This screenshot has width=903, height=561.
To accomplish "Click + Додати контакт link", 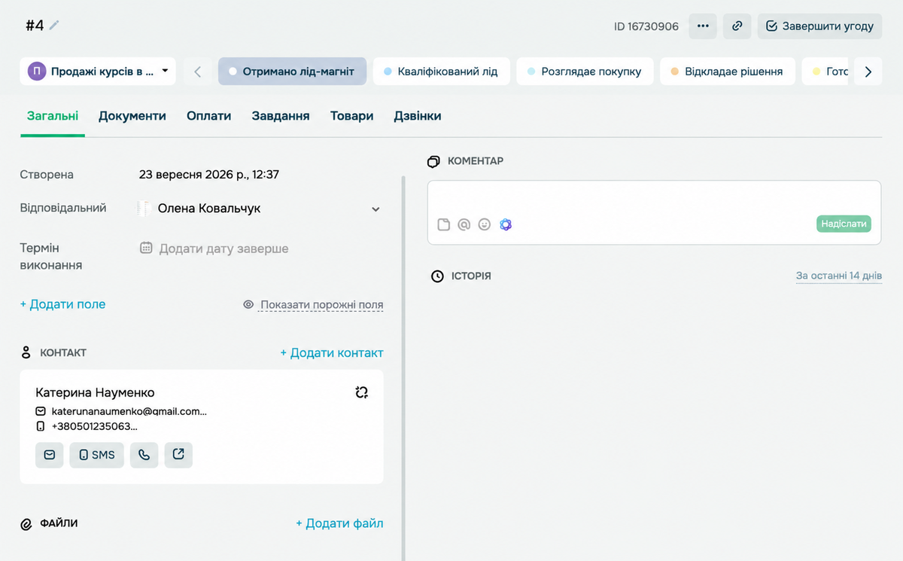I will [332, 352].
